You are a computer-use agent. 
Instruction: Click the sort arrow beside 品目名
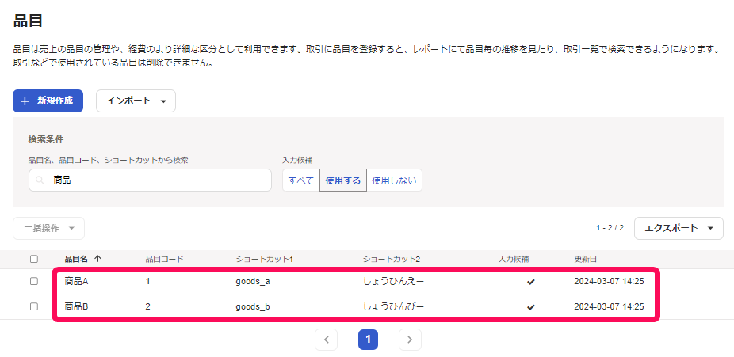pyautogui.click(x=97, y=259)
